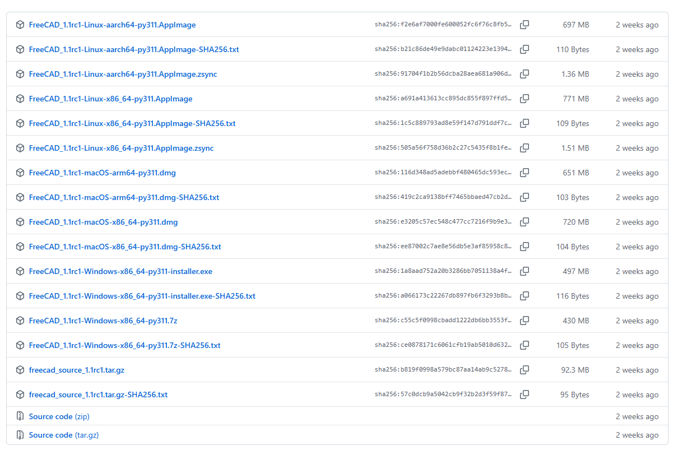This screenshot has height=450, width=673.
Task: Open macOS-arm64 dmg-SHA256.txt link
Action: coord(124,197)
